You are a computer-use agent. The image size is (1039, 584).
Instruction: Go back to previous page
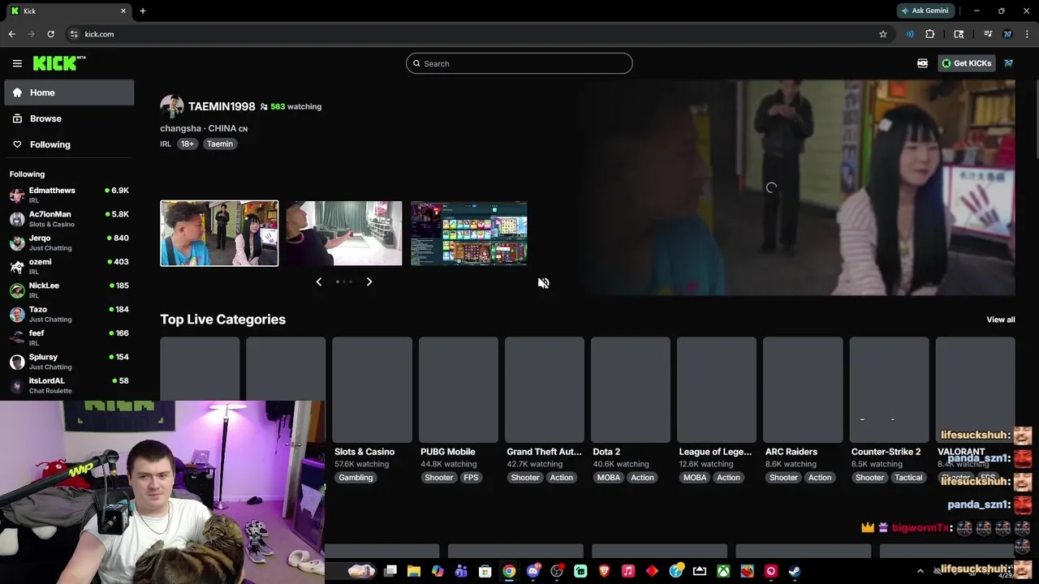pos(11,34)
